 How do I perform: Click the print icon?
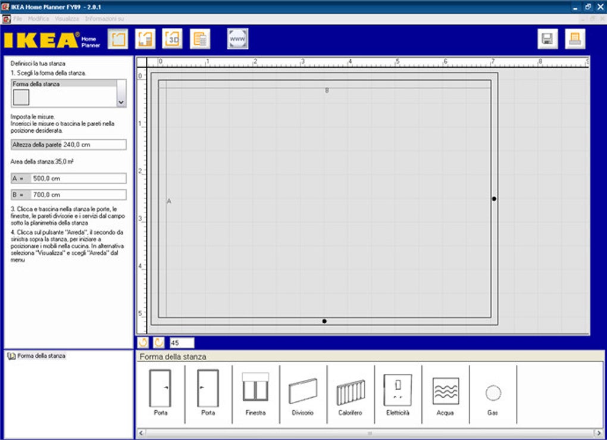(x=575, y=39)
